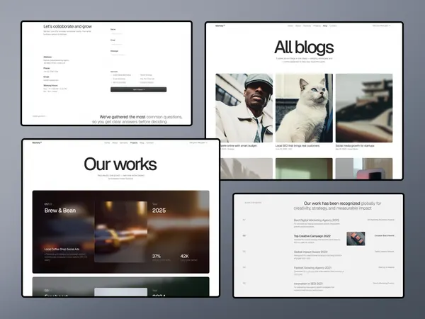Click the logo in blog page header
The height and width of the screenshot is (319, 425).
tap(220, 26)
